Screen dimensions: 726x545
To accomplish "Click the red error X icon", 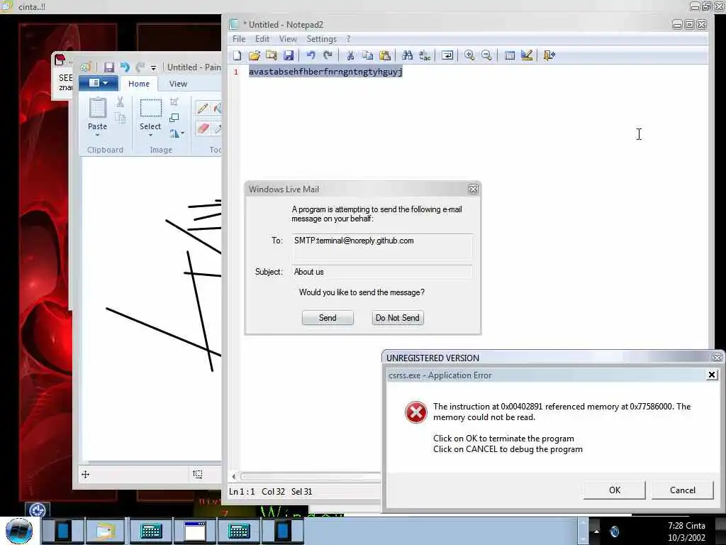I will point(415,412).
